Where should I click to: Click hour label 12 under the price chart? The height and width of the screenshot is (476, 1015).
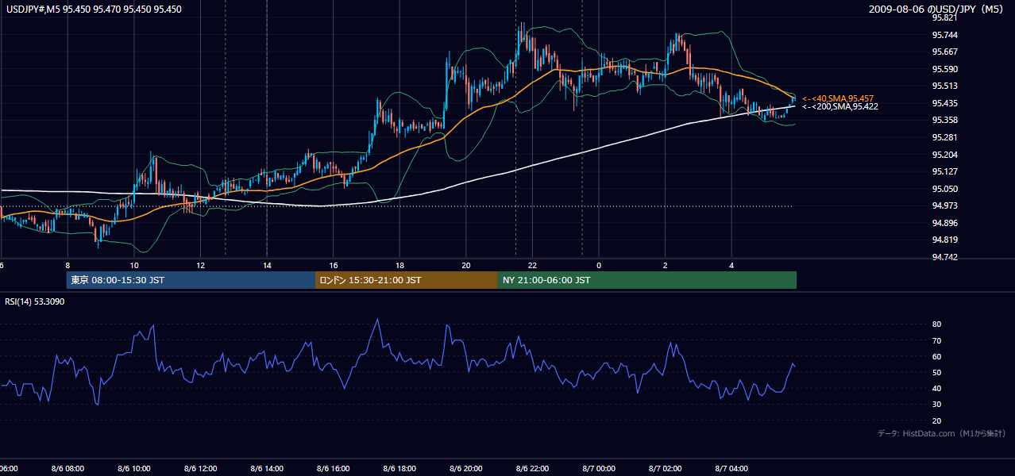201,266
